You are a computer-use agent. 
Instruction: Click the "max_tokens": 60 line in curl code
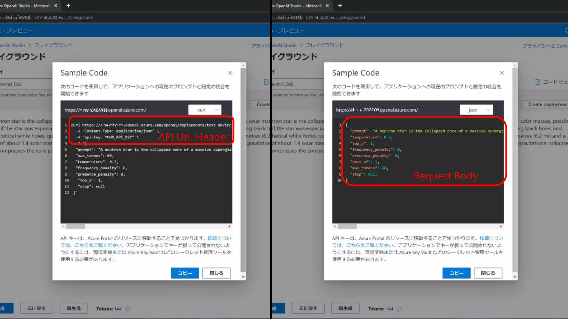pyautogui.click(x=94, y=156)
